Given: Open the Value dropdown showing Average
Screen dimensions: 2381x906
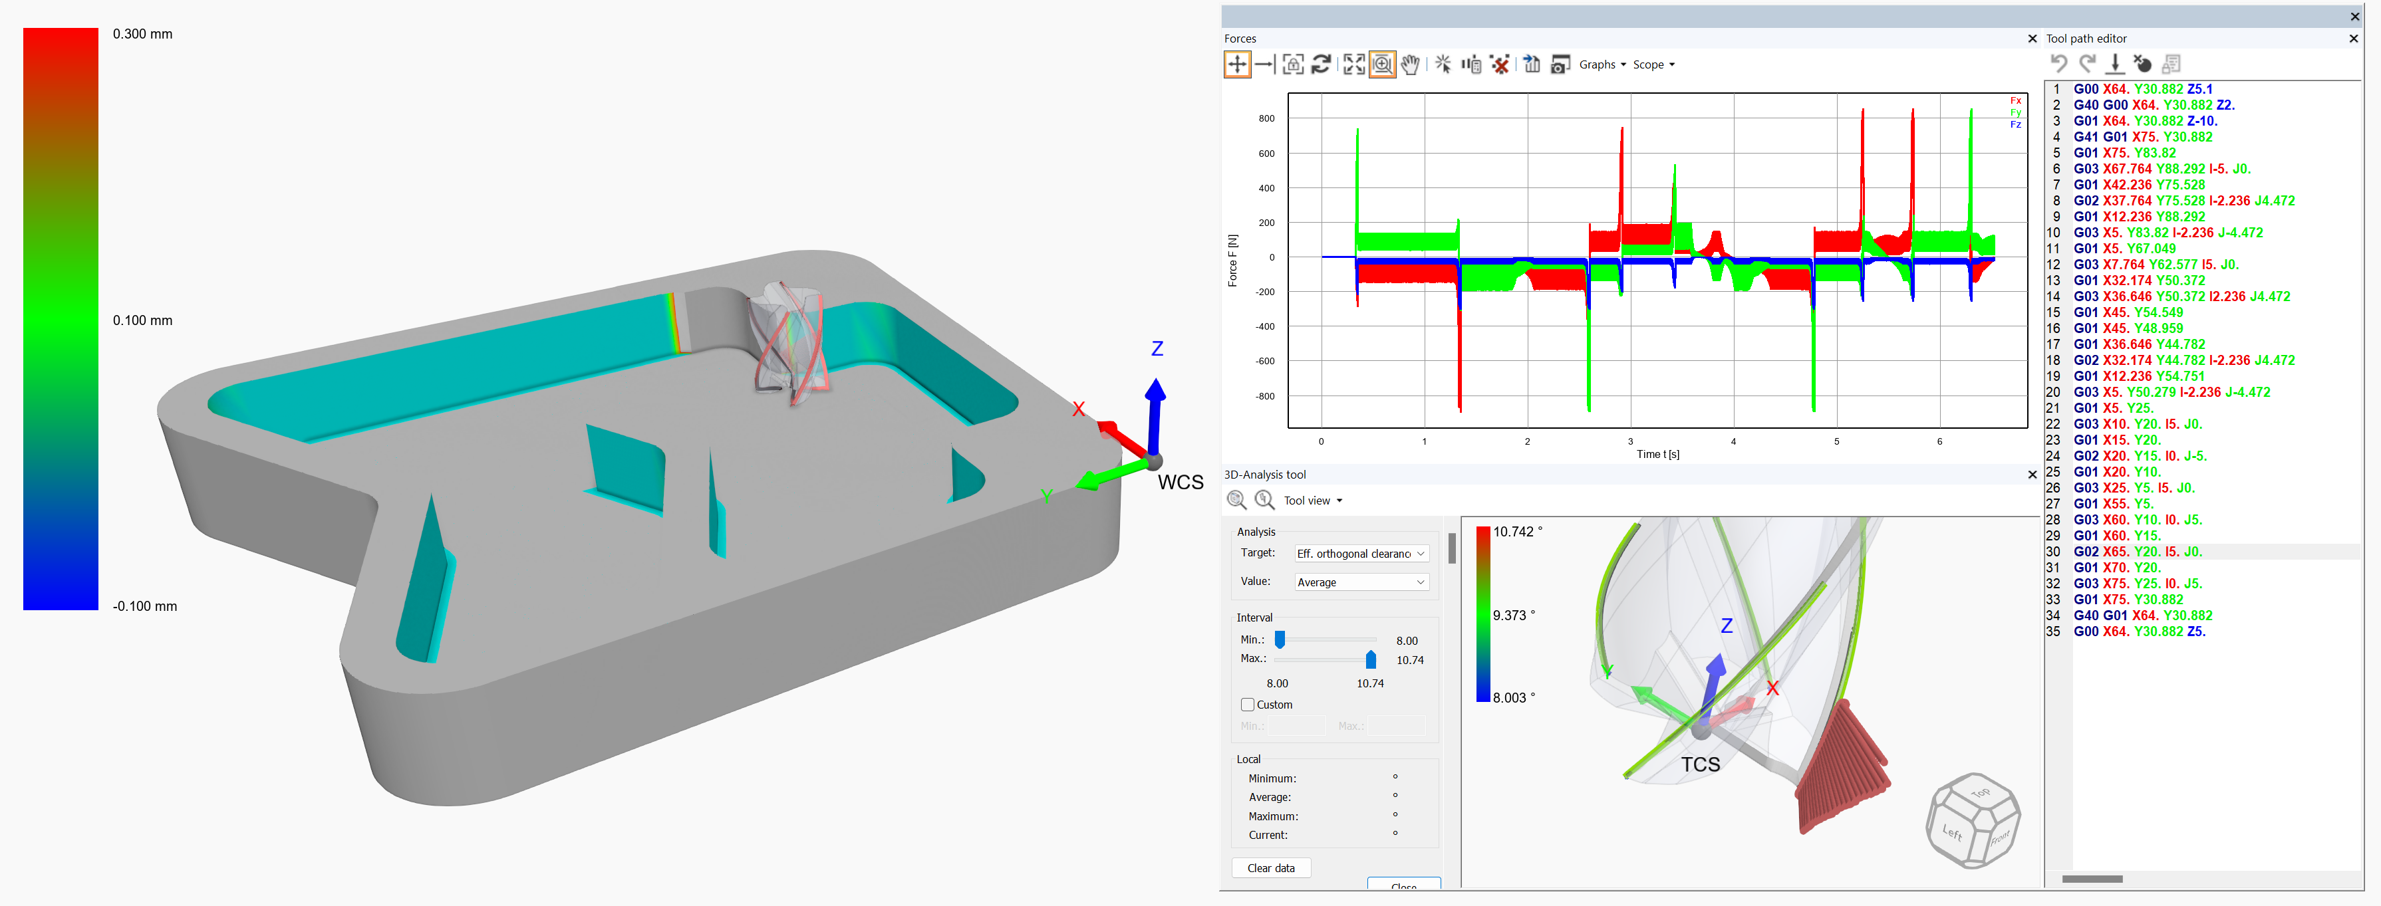Looking at the screenshot, I should click(x=1361, y=582).
